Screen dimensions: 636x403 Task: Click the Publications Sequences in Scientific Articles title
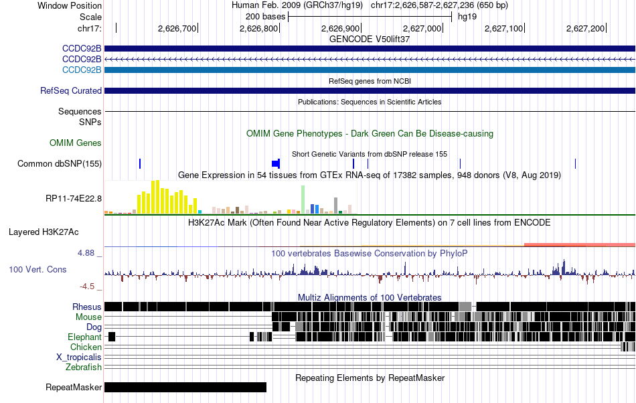(370, 102)
